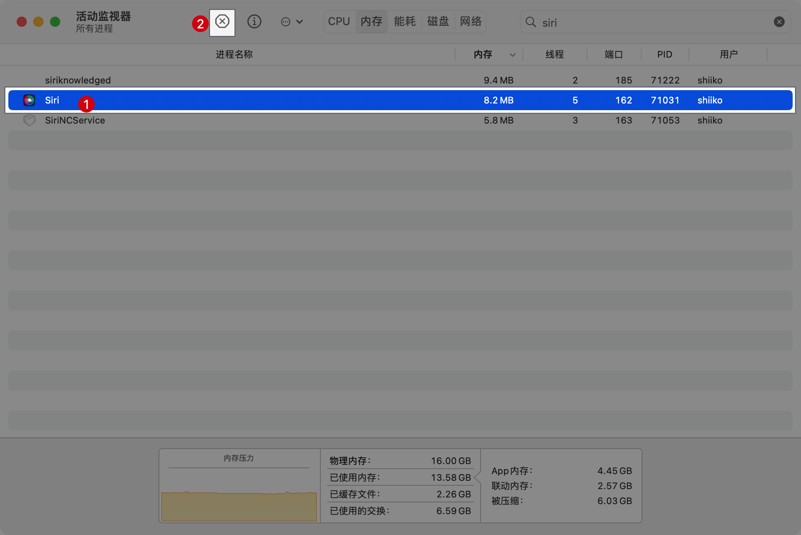Sort by PID column header
Image resolution: width=801 pixels, height=535 pixels.
click(665, 54)
